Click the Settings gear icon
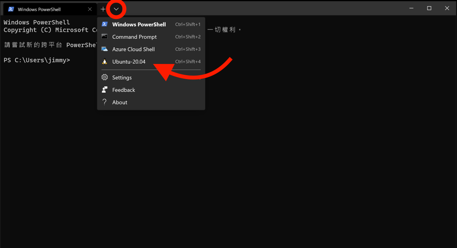 click(x=104, y=77)
